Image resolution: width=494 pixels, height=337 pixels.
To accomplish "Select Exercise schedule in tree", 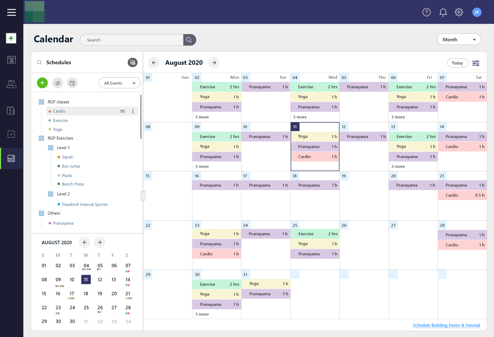I will coord(60,121).
